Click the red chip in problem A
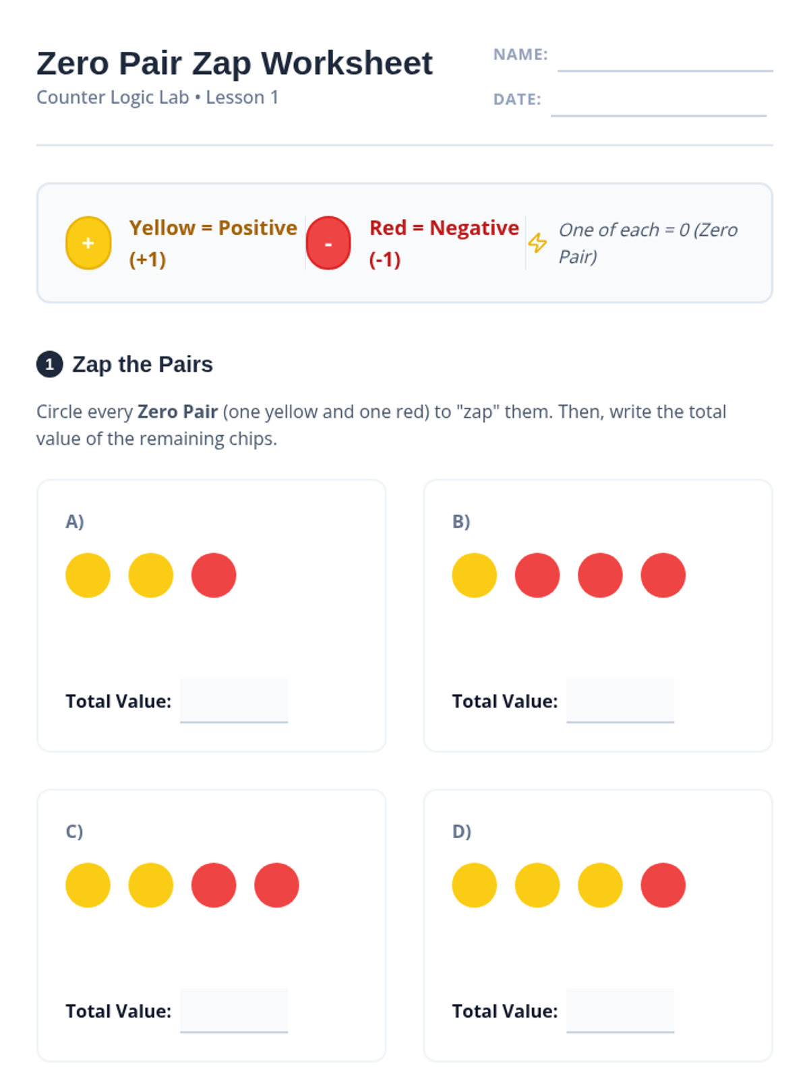The width and height of the screenshot is (809, 1078). (214, 575)
